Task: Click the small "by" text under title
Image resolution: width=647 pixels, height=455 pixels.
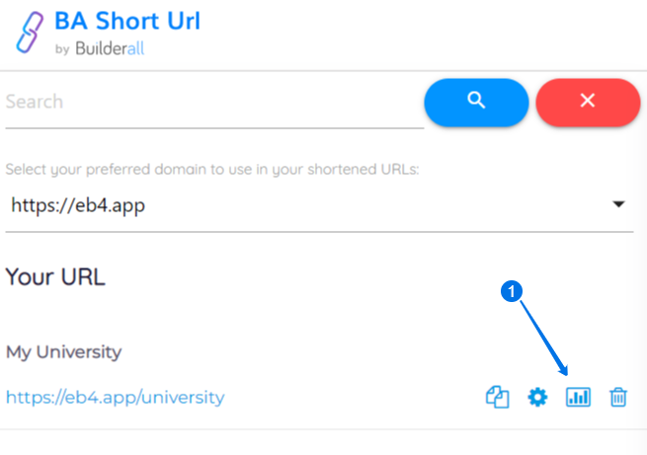Action: [62, 49]
